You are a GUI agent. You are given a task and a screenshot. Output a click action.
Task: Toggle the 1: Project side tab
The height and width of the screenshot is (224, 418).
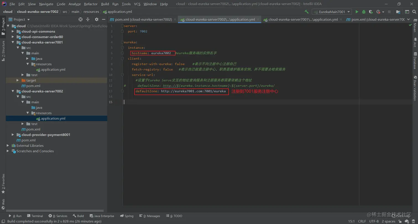click(x=3, y=27)
